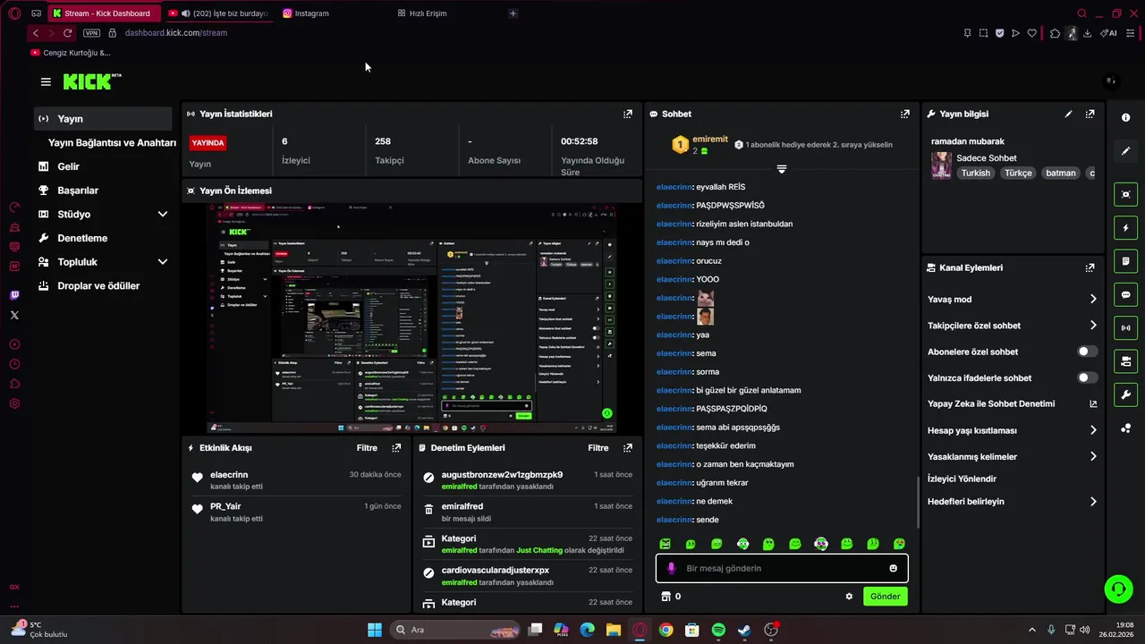Open Spotify from the Windows taskbar
The image size is (1145, 644).
pos(718,630)
